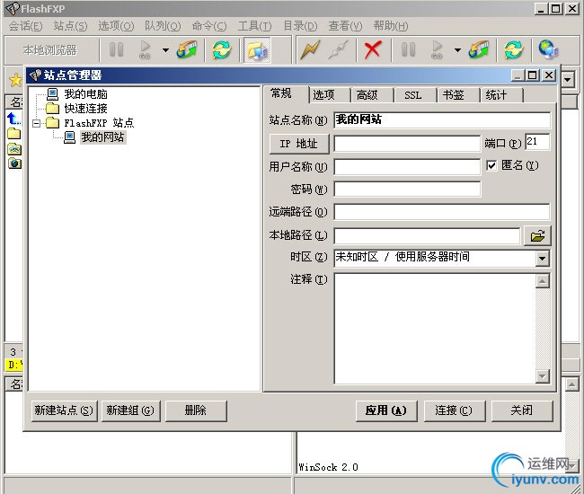The image size is (584, 494).
Task: Click the 站点名称 input field
Action: 442,119
